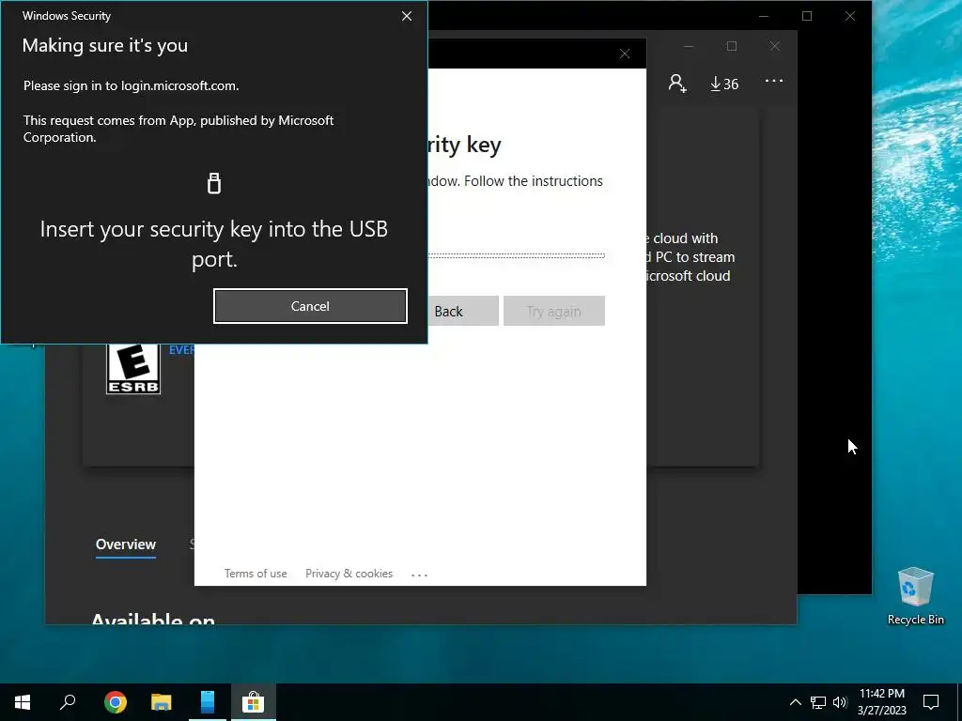
Task: Maximize the black background window
Action: [x=807, y=16]
